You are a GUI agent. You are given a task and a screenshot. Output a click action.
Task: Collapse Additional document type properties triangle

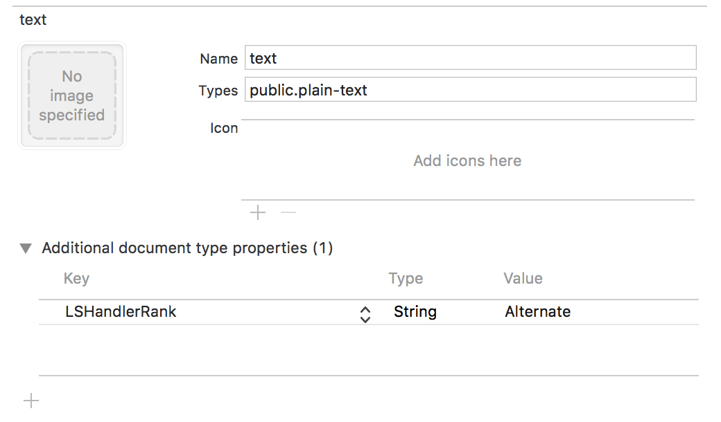(x=26, y=248)
